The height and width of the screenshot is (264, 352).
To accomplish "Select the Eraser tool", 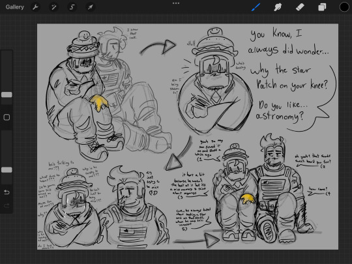I will [300, 7].
